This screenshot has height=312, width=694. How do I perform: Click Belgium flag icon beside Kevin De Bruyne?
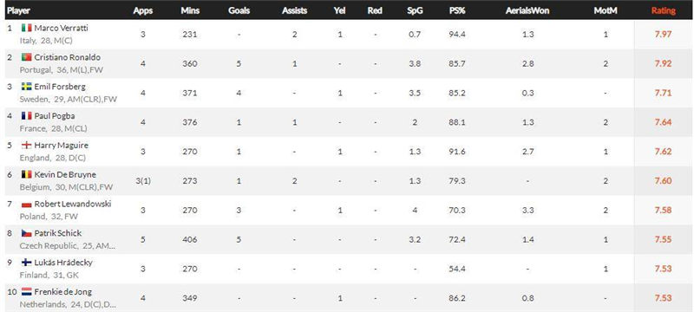click(x=27, y=174)
